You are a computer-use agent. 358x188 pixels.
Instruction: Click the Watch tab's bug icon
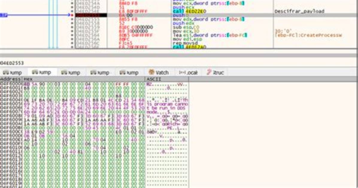[x=151, y=72]
